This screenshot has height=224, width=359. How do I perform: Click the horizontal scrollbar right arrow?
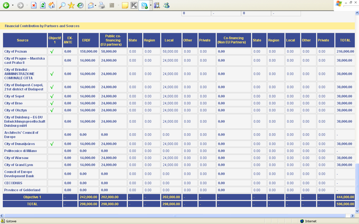[x=353, y=216]
